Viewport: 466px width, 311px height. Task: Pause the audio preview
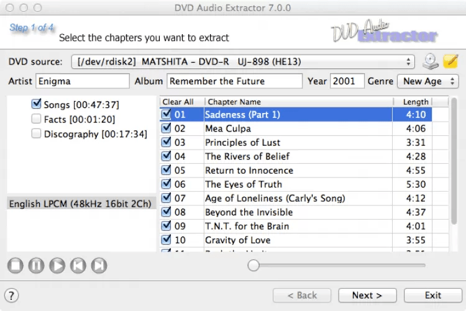(x=36, y=266)
